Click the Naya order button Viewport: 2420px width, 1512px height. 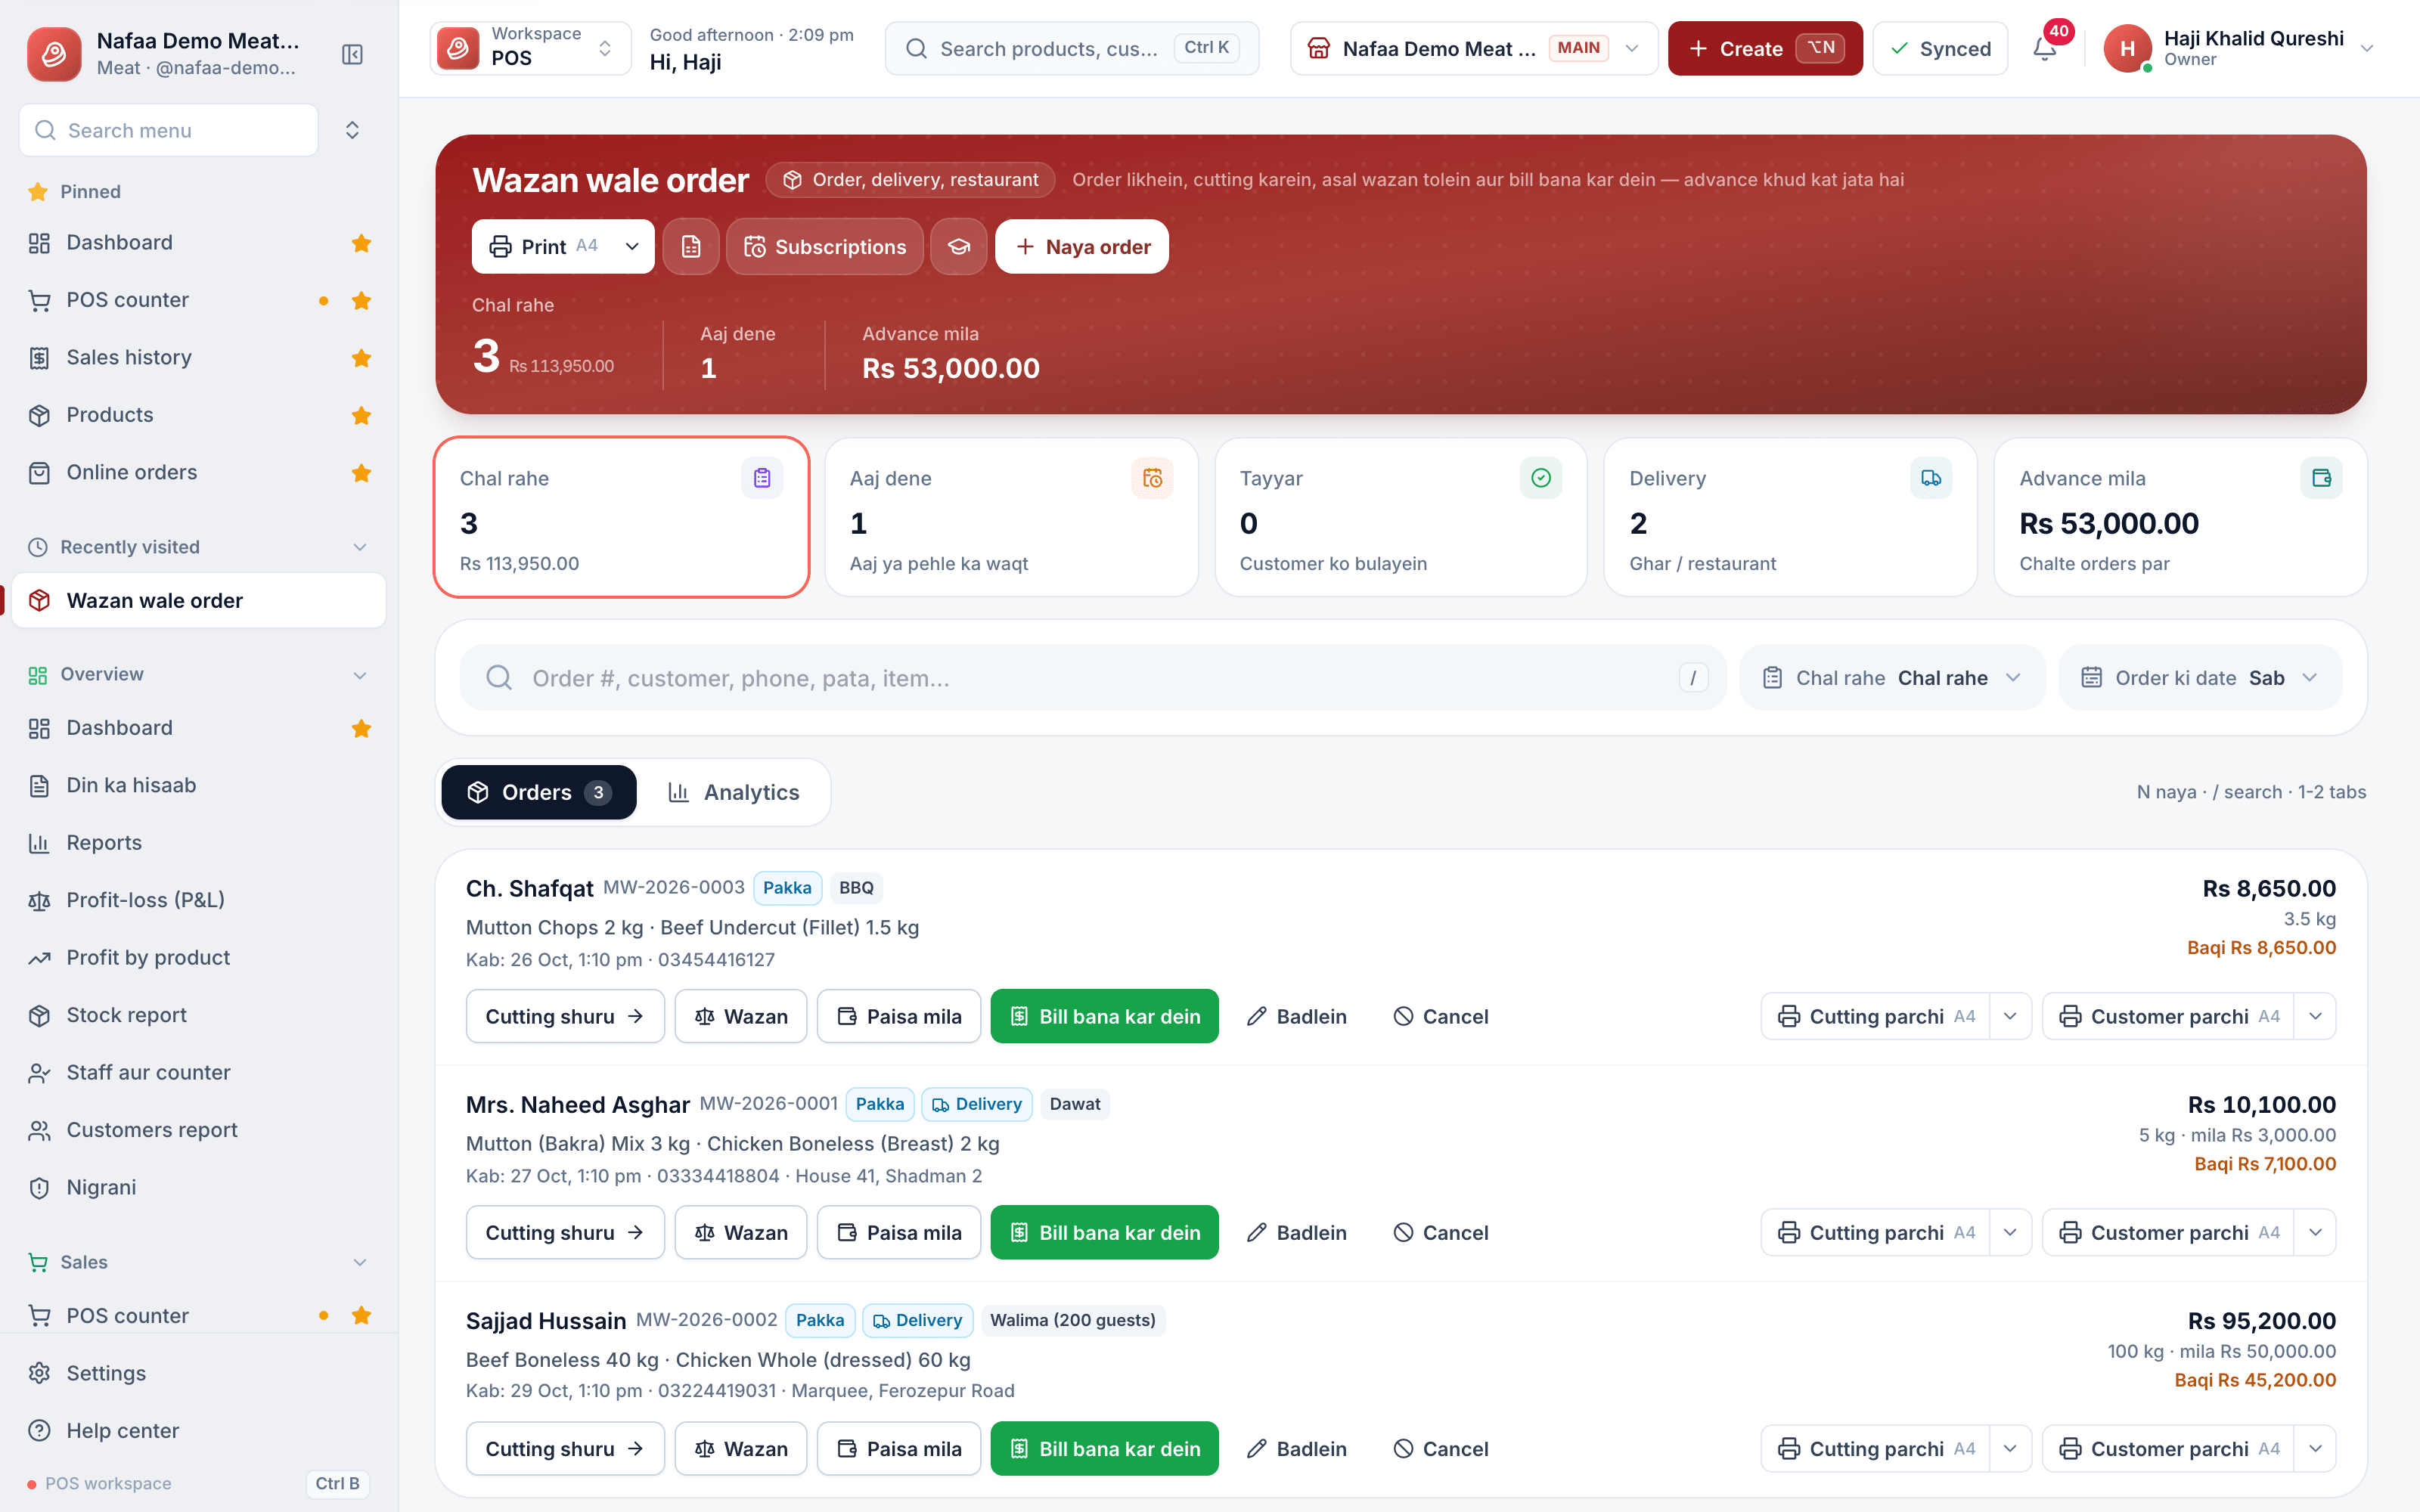click(x=1082, y=246)
